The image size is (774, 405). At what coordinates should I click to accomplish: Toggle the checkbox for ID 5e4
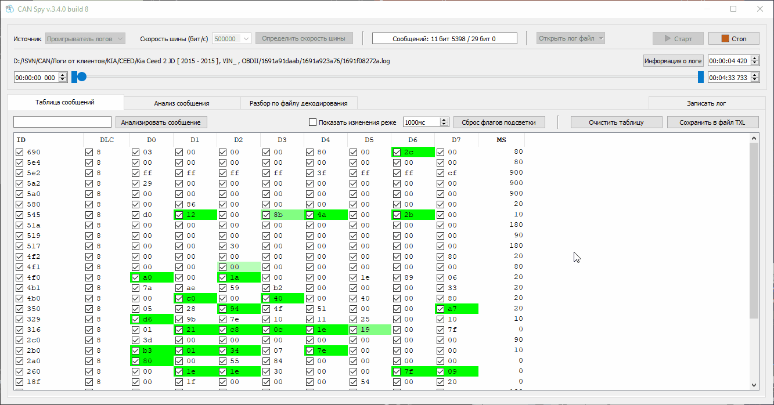pyautogui.click(x=20, y=162)
